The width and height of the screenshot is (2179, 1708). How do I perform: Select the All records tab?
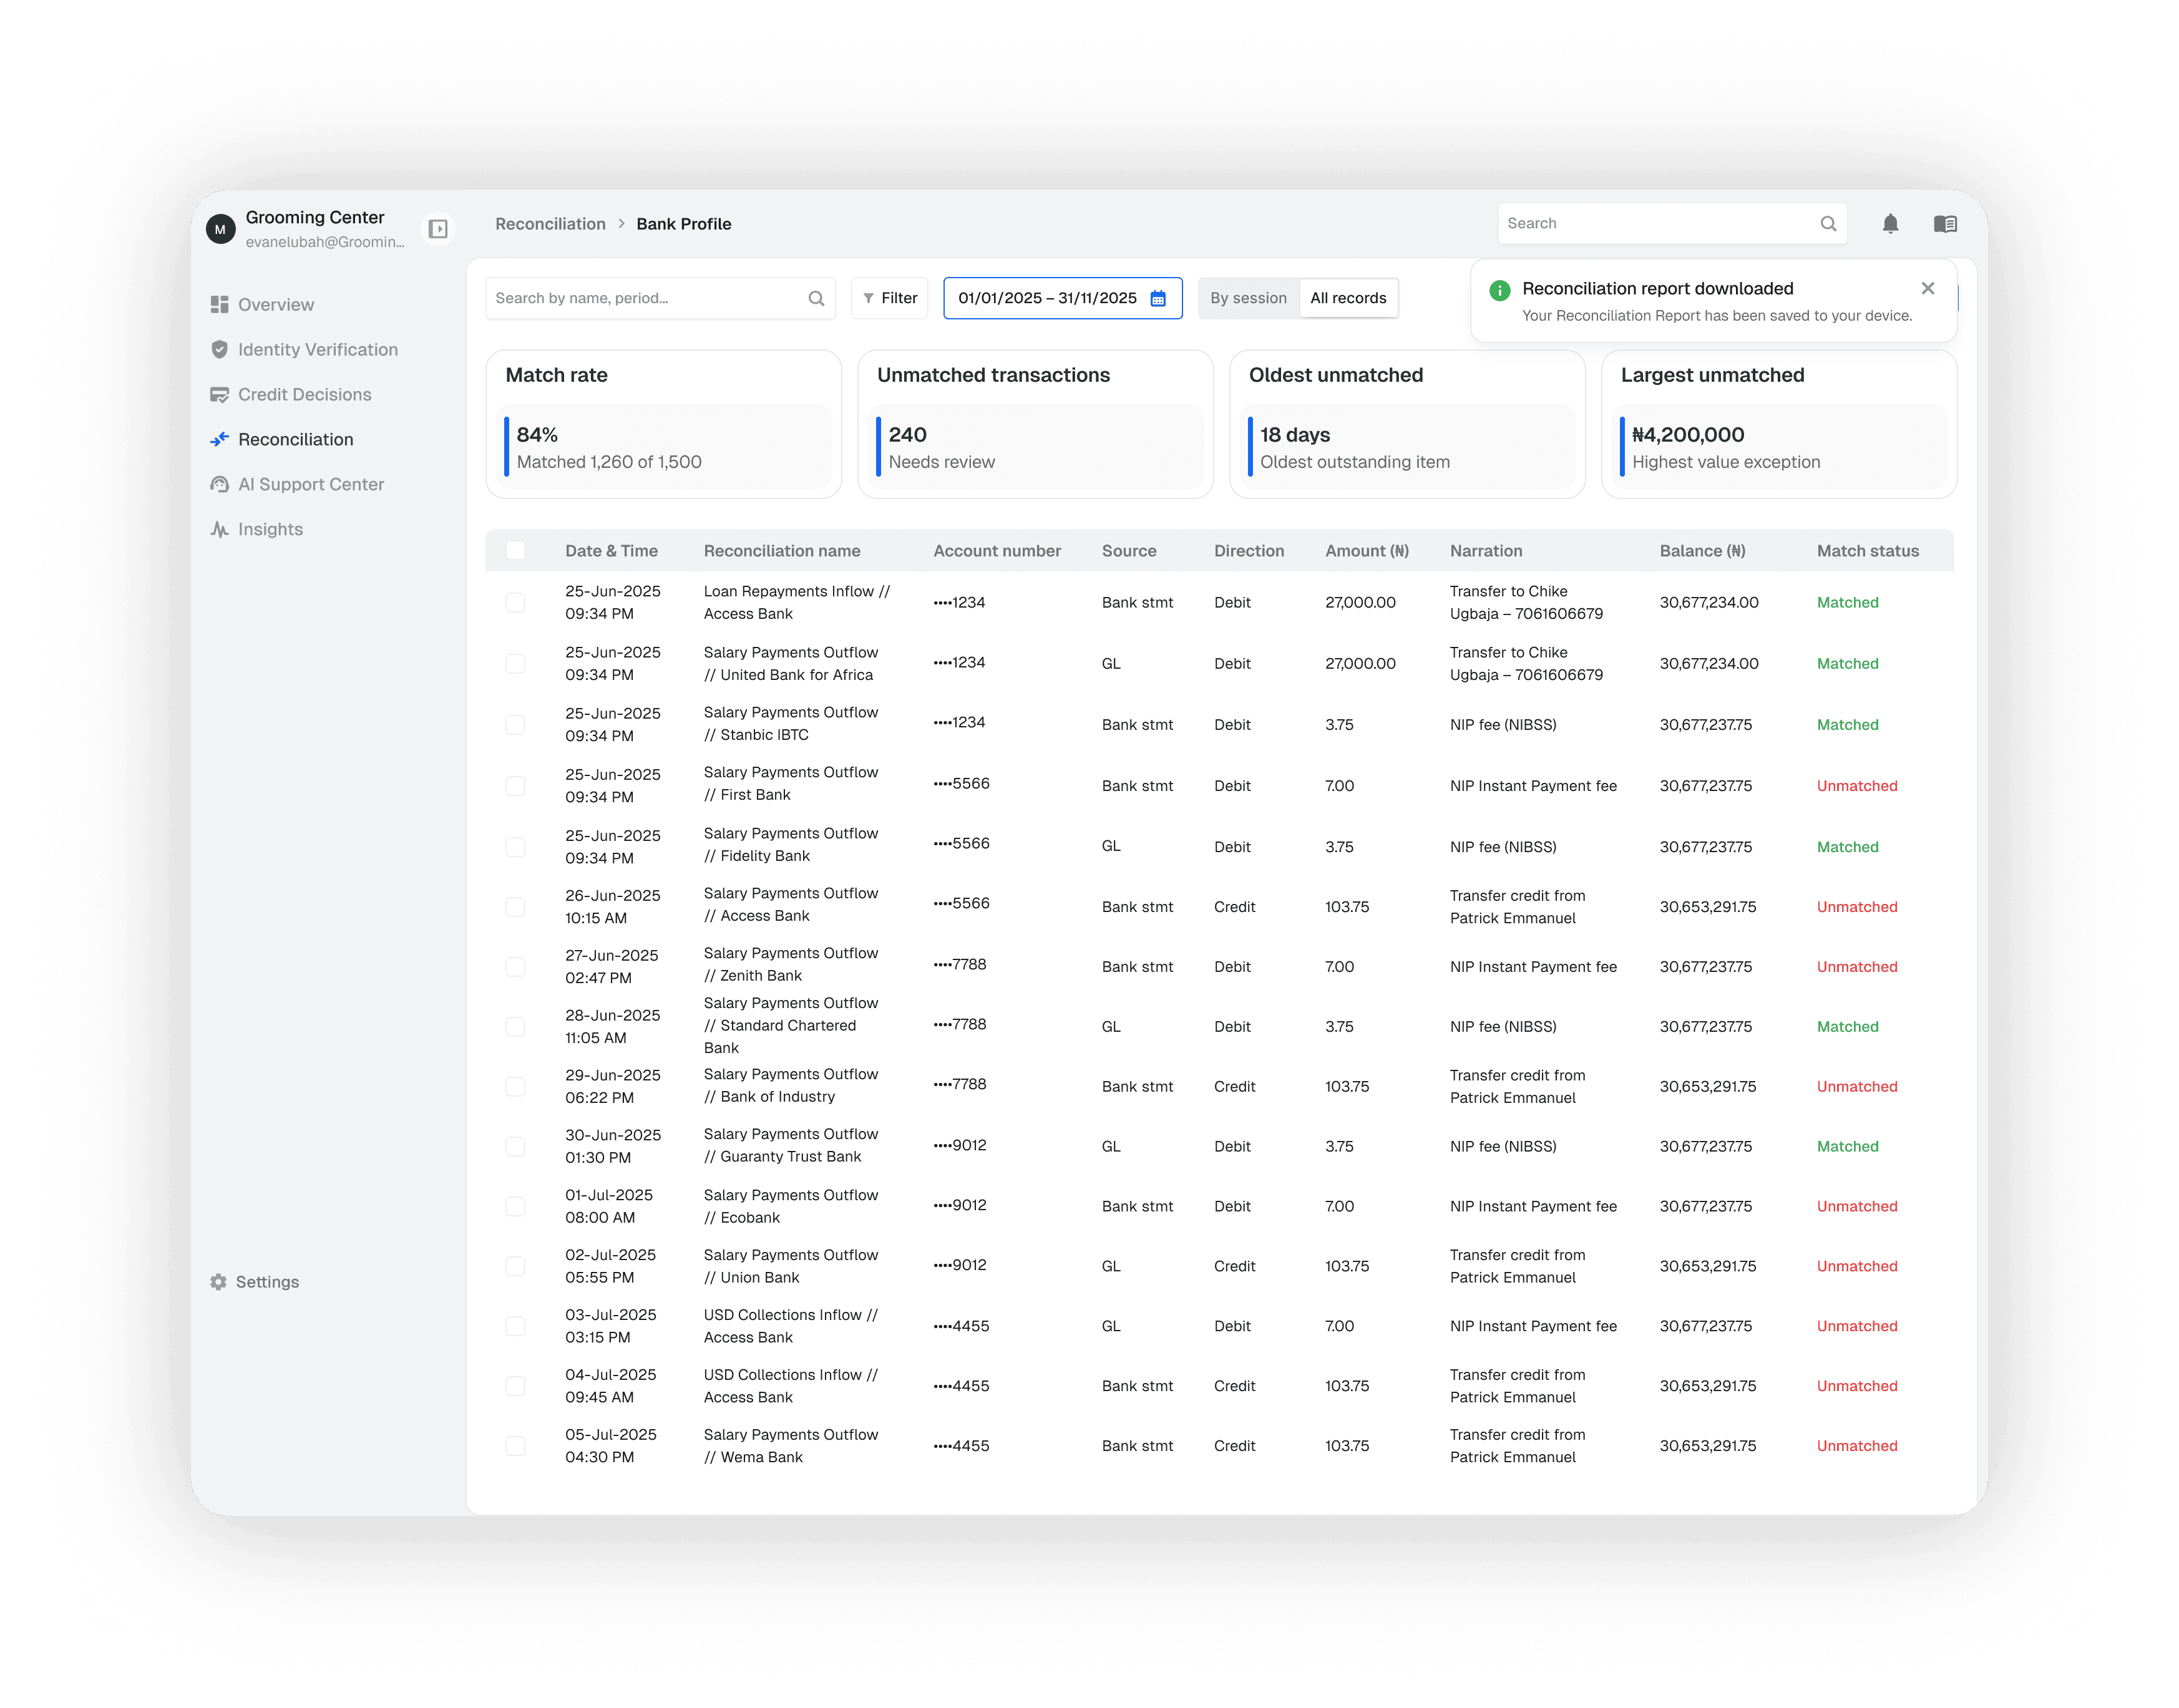pos(1348,298)
